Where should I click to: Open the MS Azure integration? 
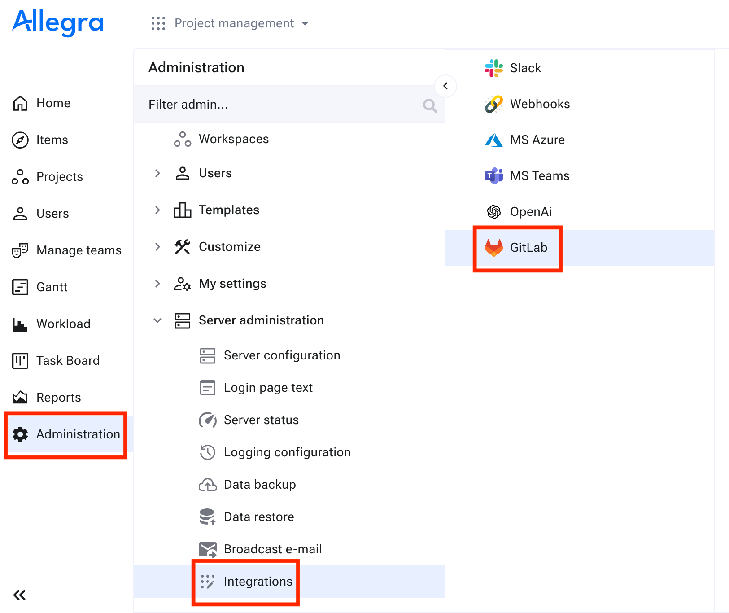[x=493, y=140]
